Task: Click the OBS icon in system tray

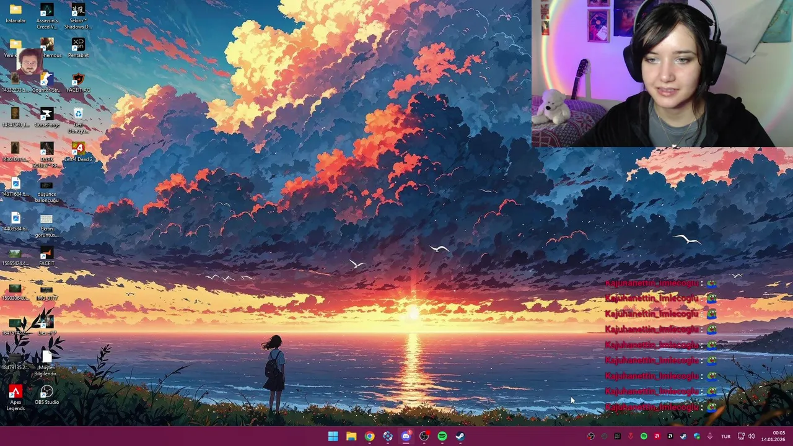Action: (x=591, y=436)
